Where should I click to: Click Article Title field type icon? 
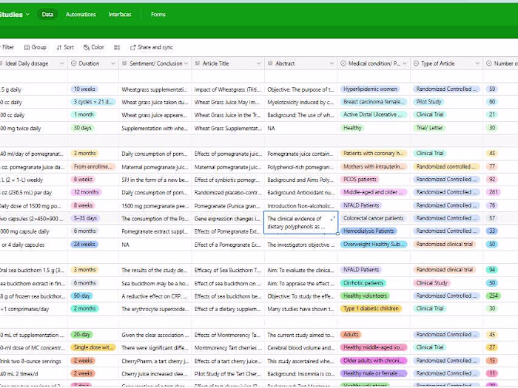point(198,64)
